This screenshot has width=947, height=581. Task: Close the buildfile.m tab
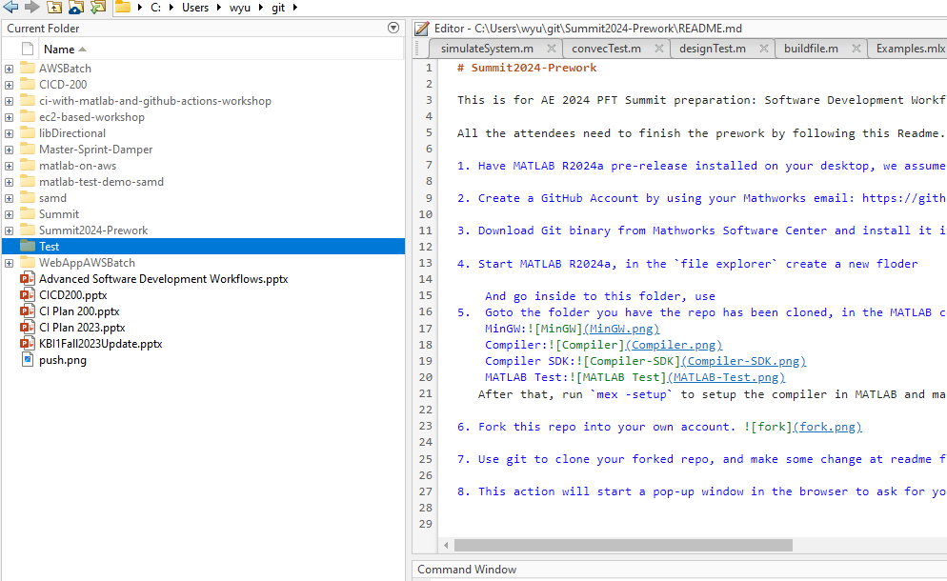coord(856,49)
